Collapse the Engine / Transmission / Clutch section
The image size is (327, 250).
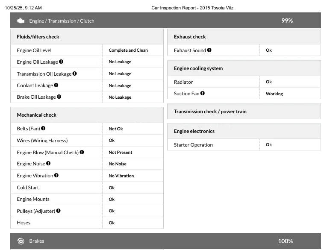(165, 21)
